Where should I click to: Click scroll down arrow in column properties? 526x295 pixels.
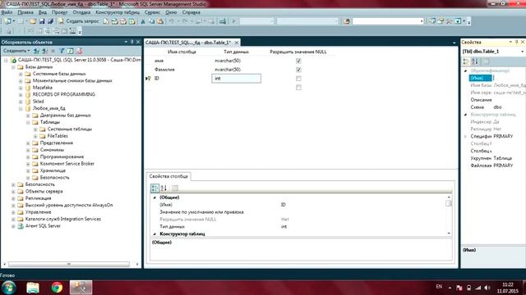pos(449,233)
